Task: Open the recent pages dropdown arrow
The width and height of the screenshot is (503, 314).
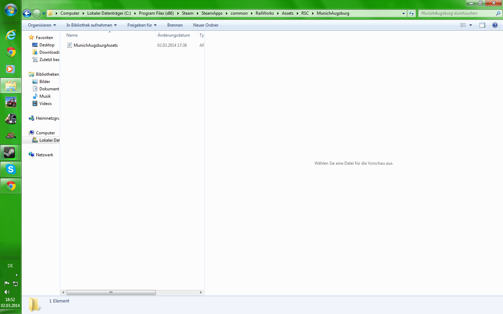Action: tap(44, 14)
